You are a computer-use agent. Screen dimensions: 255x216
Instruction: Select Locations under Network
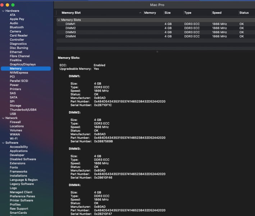click(17, 126)
